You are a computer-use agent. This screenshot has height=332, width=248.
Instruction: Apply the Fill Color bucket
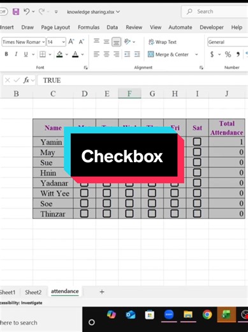click(x=59, y=54)
